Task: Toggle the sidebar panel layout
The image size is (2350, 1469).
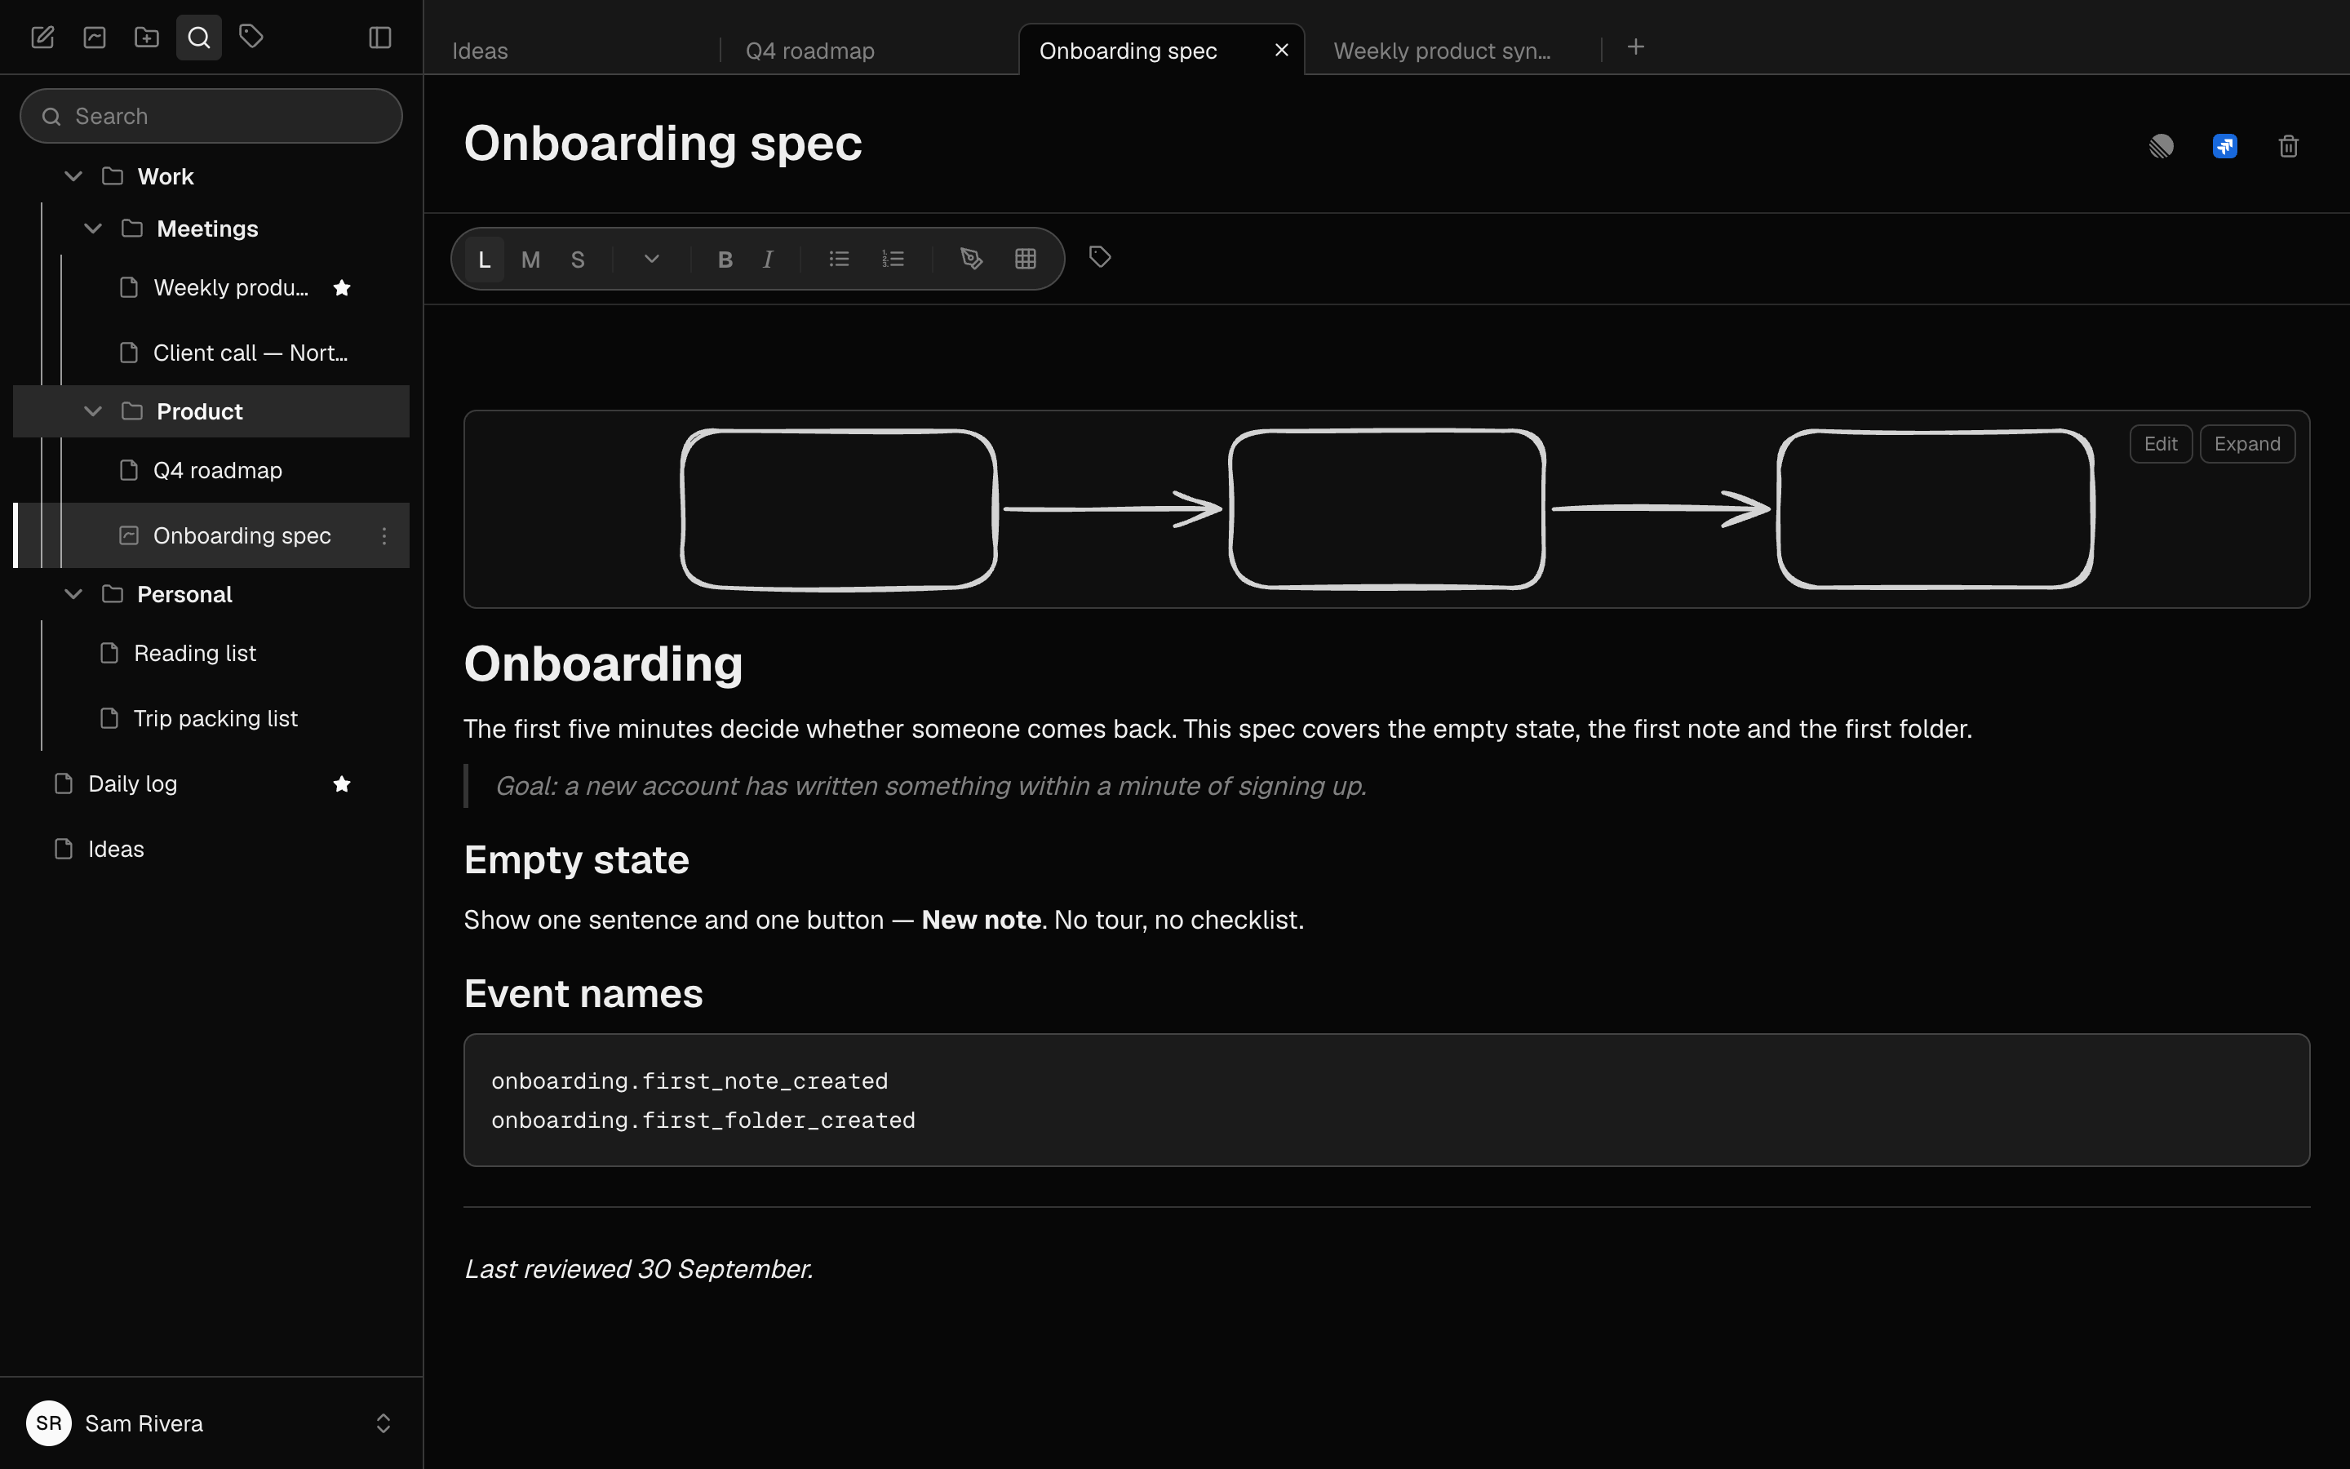Action: 381,38
